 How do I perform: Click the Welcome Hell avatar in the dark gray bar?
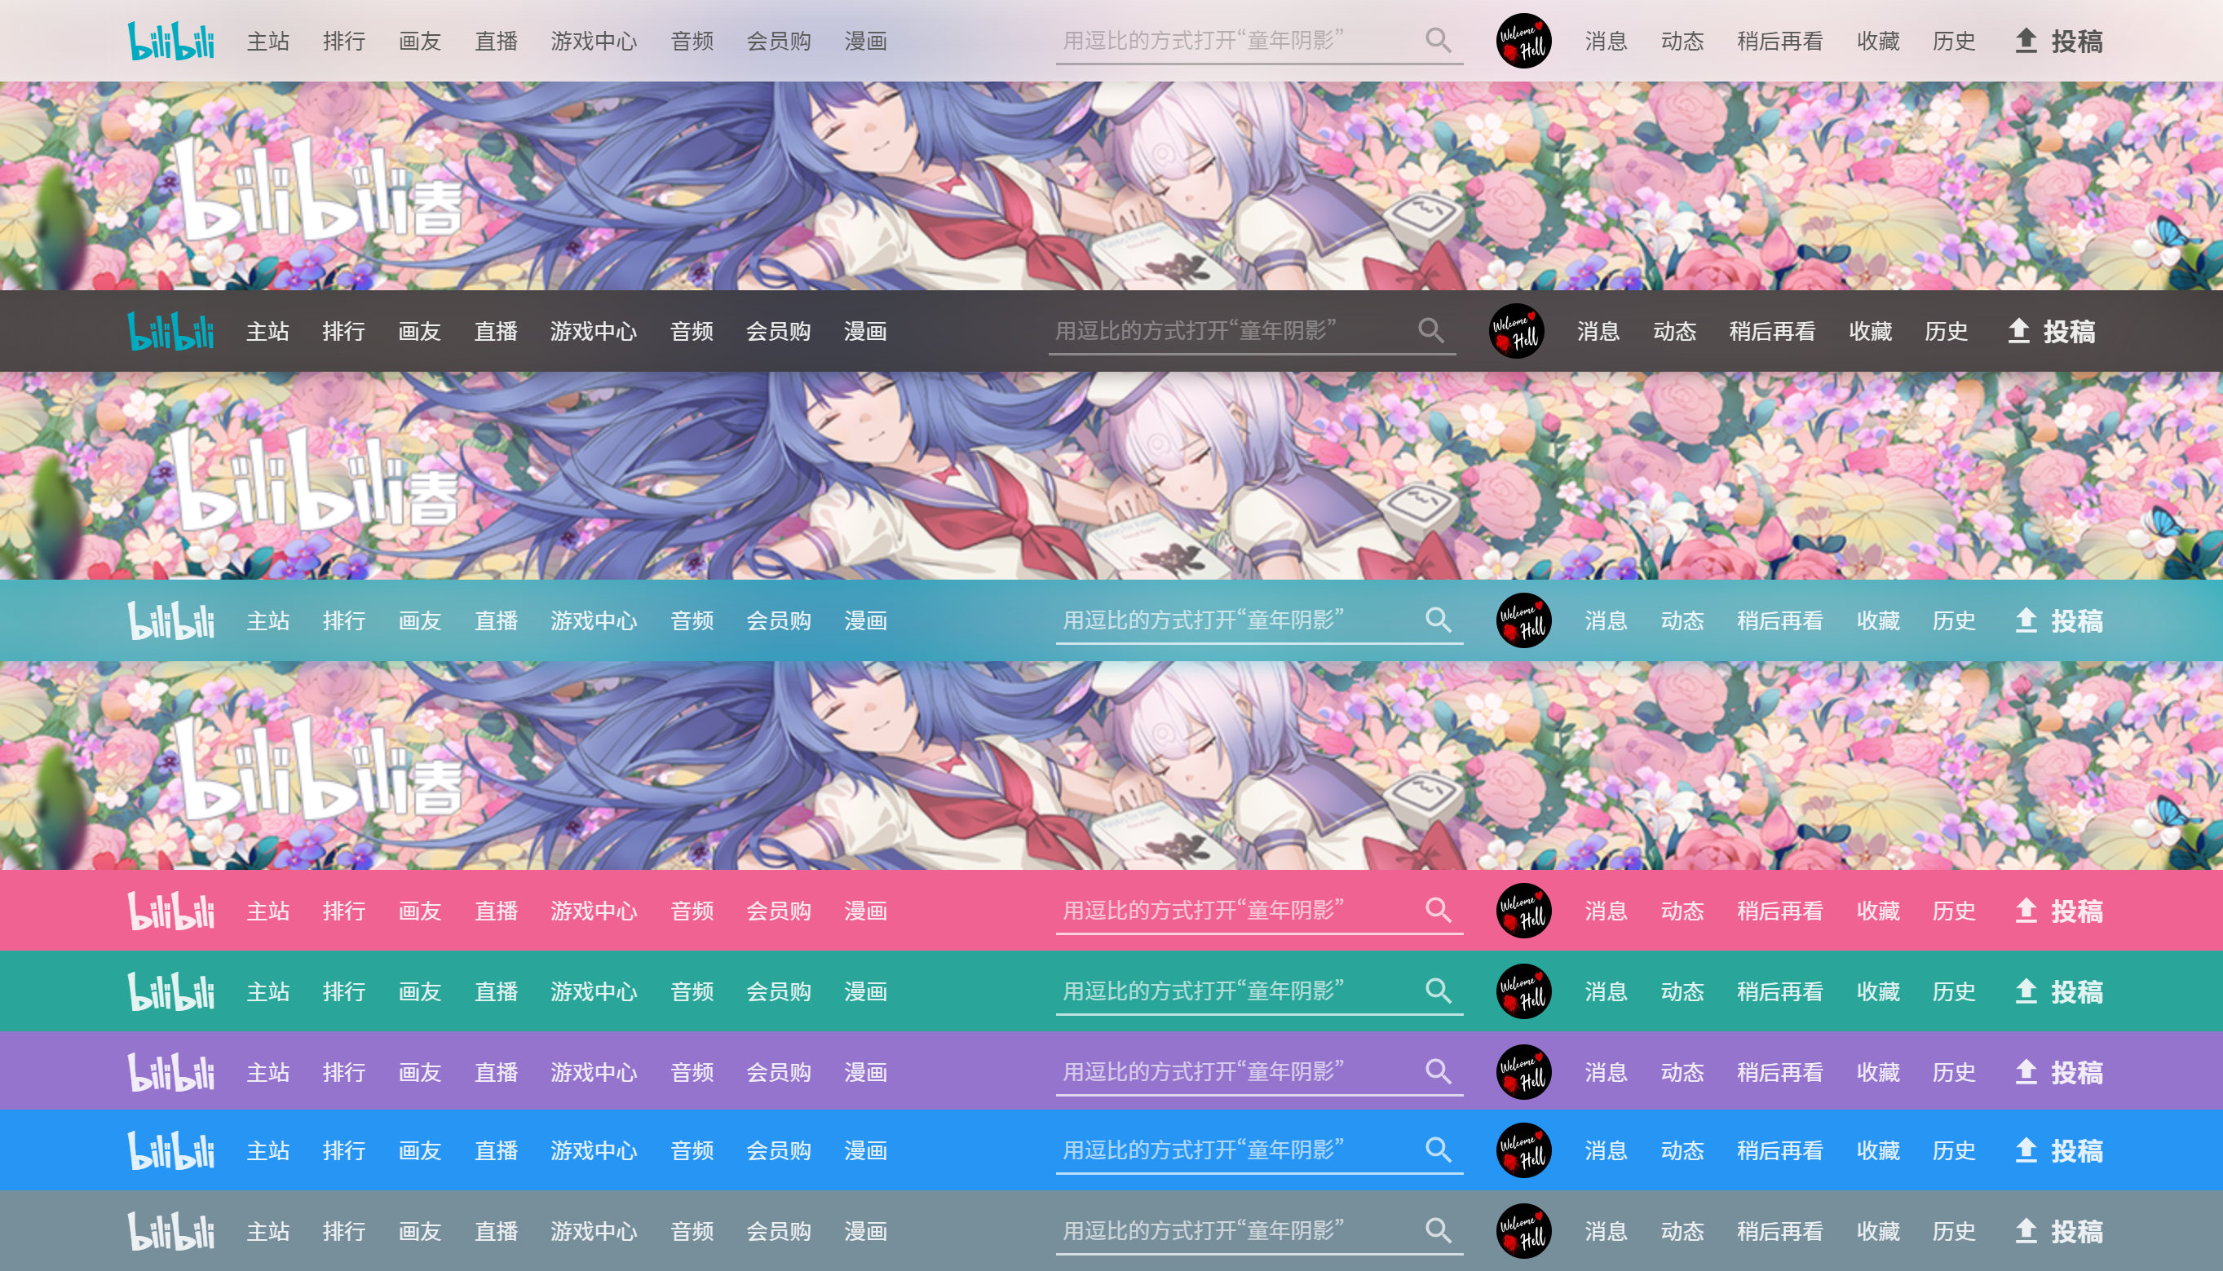click(1516, 332)
